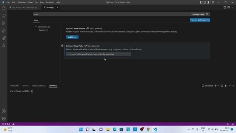Viewport: 236px width, 133px height.
Task: Open Settings JSON file icon
Action: pos(225,7)
